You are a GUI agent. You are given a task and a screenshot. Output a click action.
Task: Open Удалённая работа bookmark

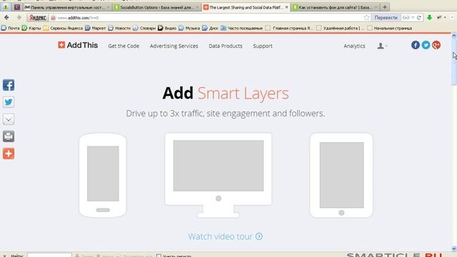pyautogui.click(x=341, y=29)
